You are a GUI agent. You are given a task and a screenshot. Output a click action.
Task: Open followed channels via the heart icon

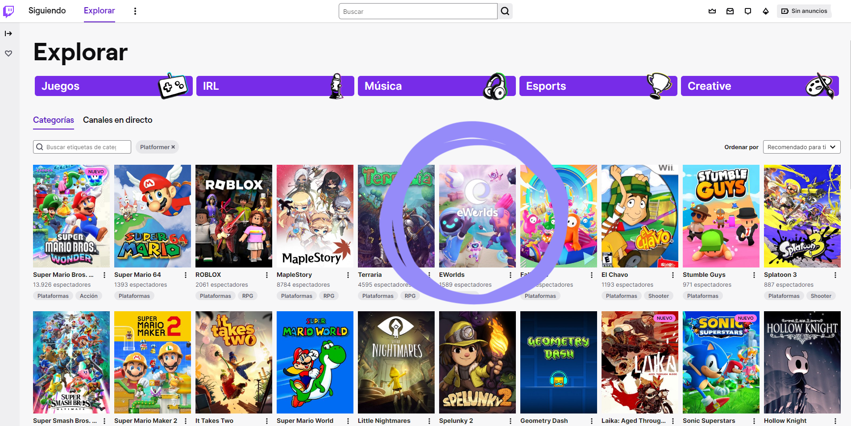(x=8, y=53)
